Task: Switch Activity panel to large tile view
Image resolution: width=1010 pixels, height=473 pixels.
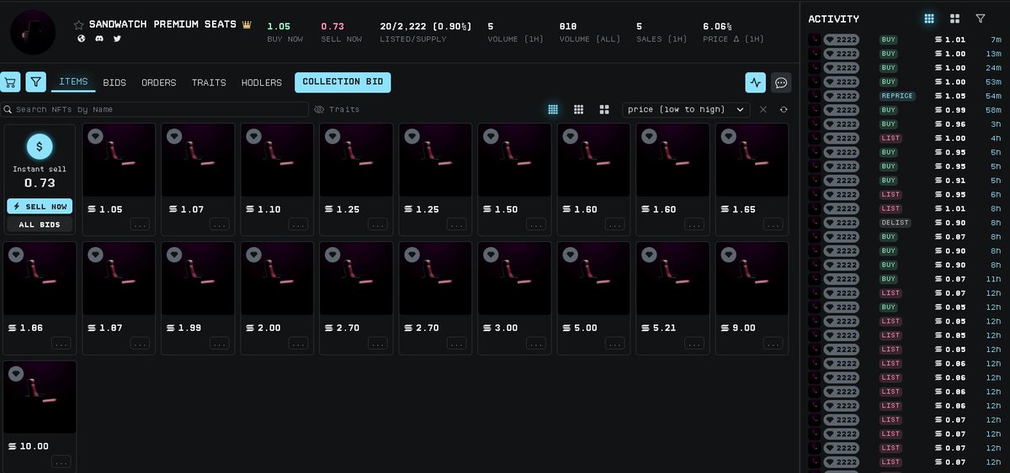Action: tap(955, 18)
